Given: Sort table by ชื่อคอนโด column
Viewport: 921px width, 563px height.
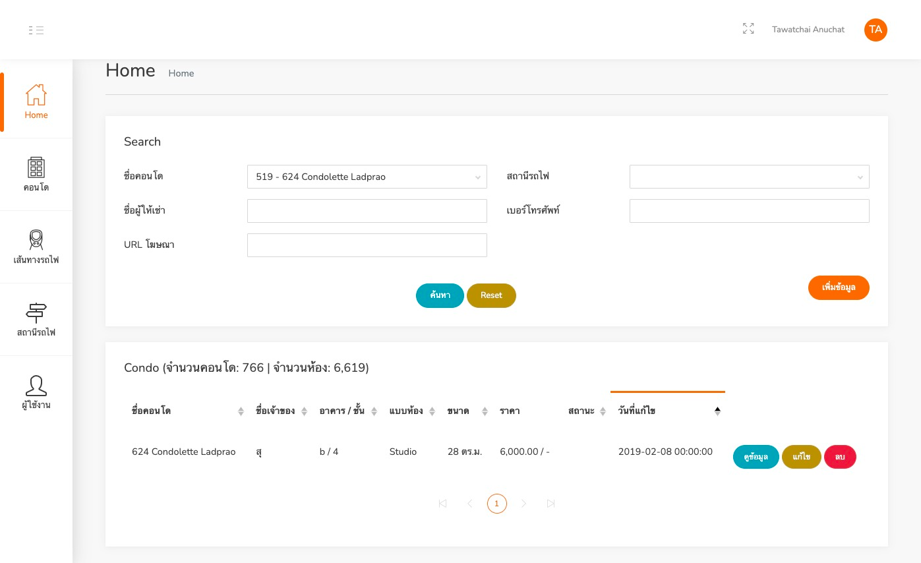Looking at the screenshot, I should 188,411.
